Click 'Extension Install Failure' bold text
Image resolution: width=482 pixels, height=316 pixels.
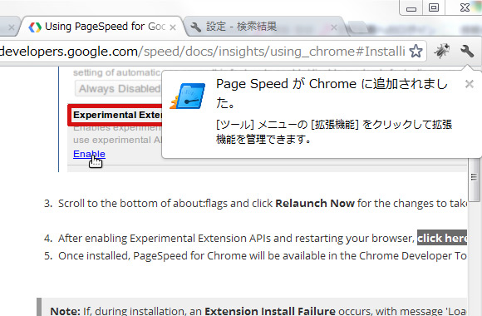click(270, 311)
